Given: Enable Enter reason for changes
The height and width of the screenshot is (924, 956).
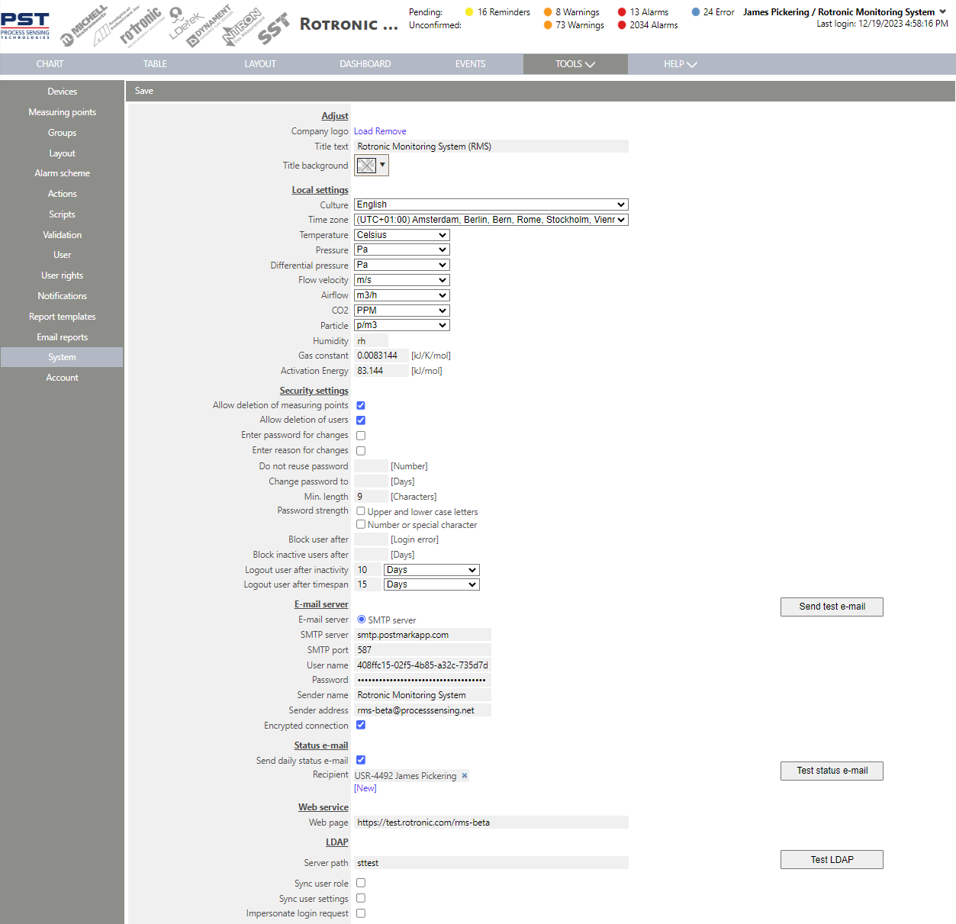Looking at the screenshot, I should [x=361, y=451].
